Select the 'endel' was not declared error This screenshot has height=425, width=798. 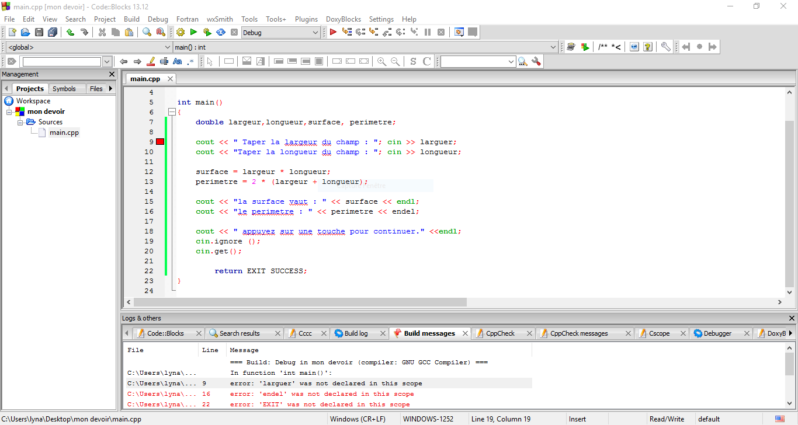[x=329, y=394]
